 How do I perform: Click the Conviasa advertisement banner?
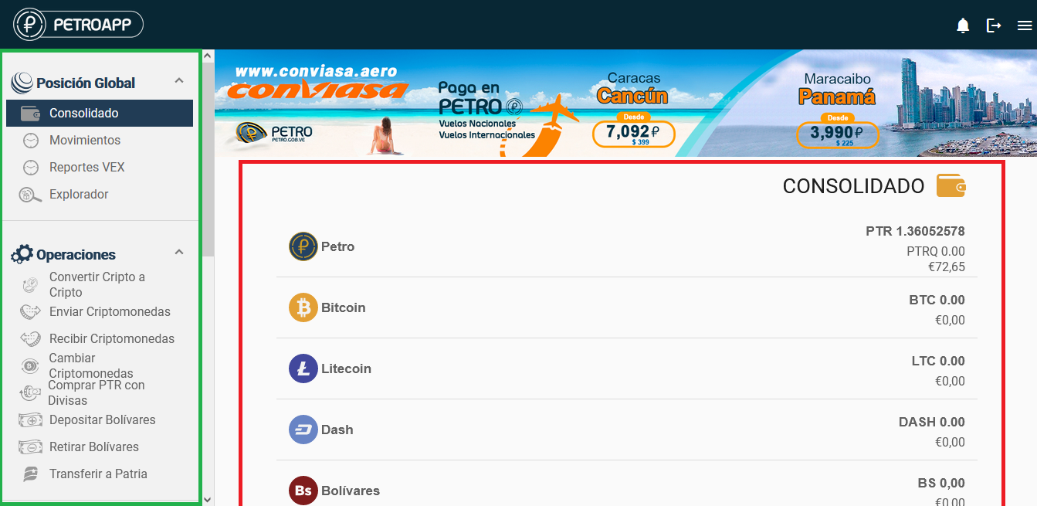click(x=625, y=104)
